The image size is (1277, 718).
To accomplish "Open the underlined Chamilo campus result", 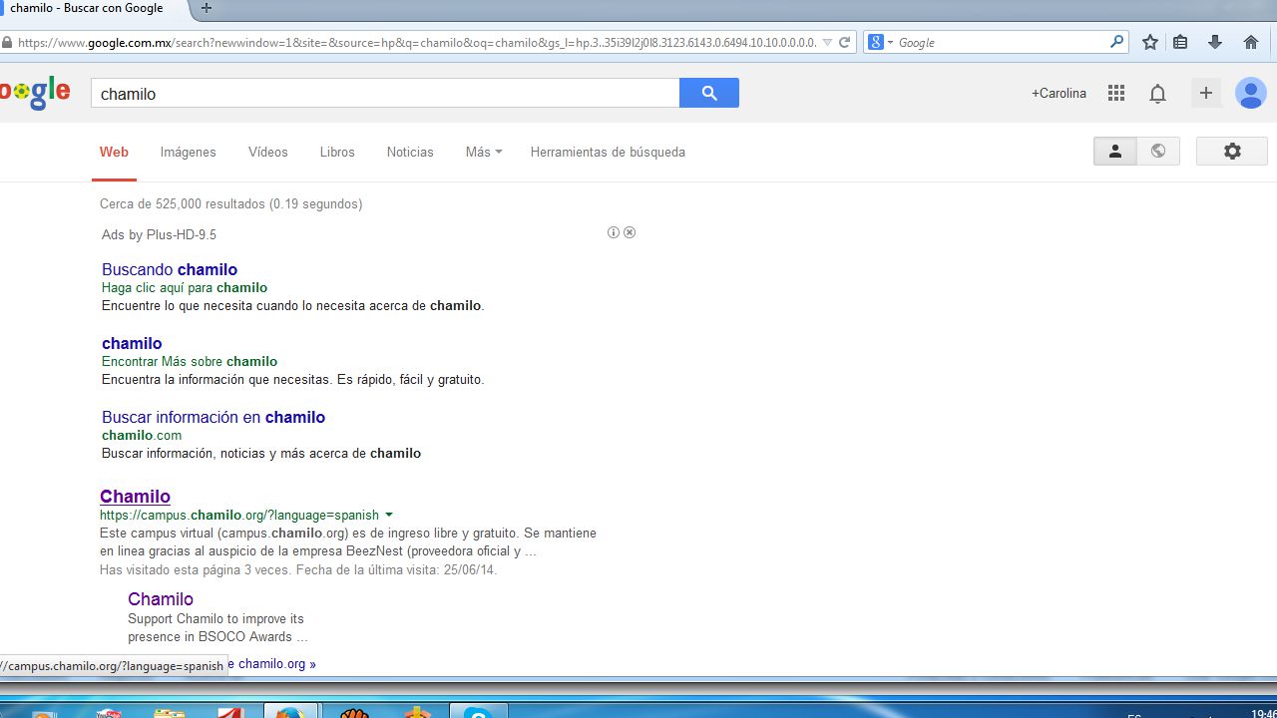I will click(x=135, y=496).
